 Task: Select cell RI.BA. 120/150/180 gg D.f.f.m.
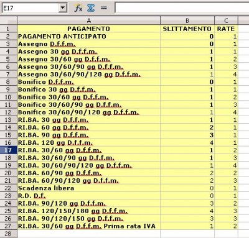(x=89, y=211)
